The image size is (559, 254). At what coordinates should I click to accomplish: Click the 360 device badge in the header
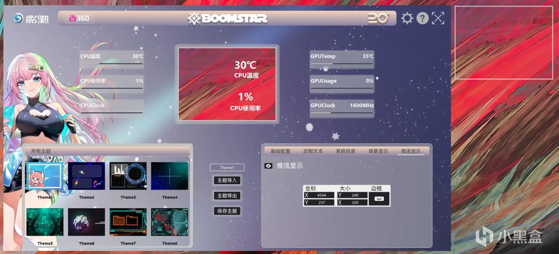point(79,18)
